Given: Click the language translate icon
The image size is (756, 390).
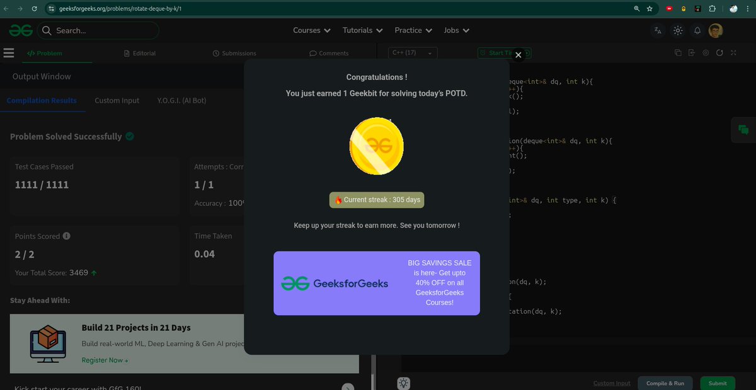Looking at the screenshot, I should pos(658,30).
